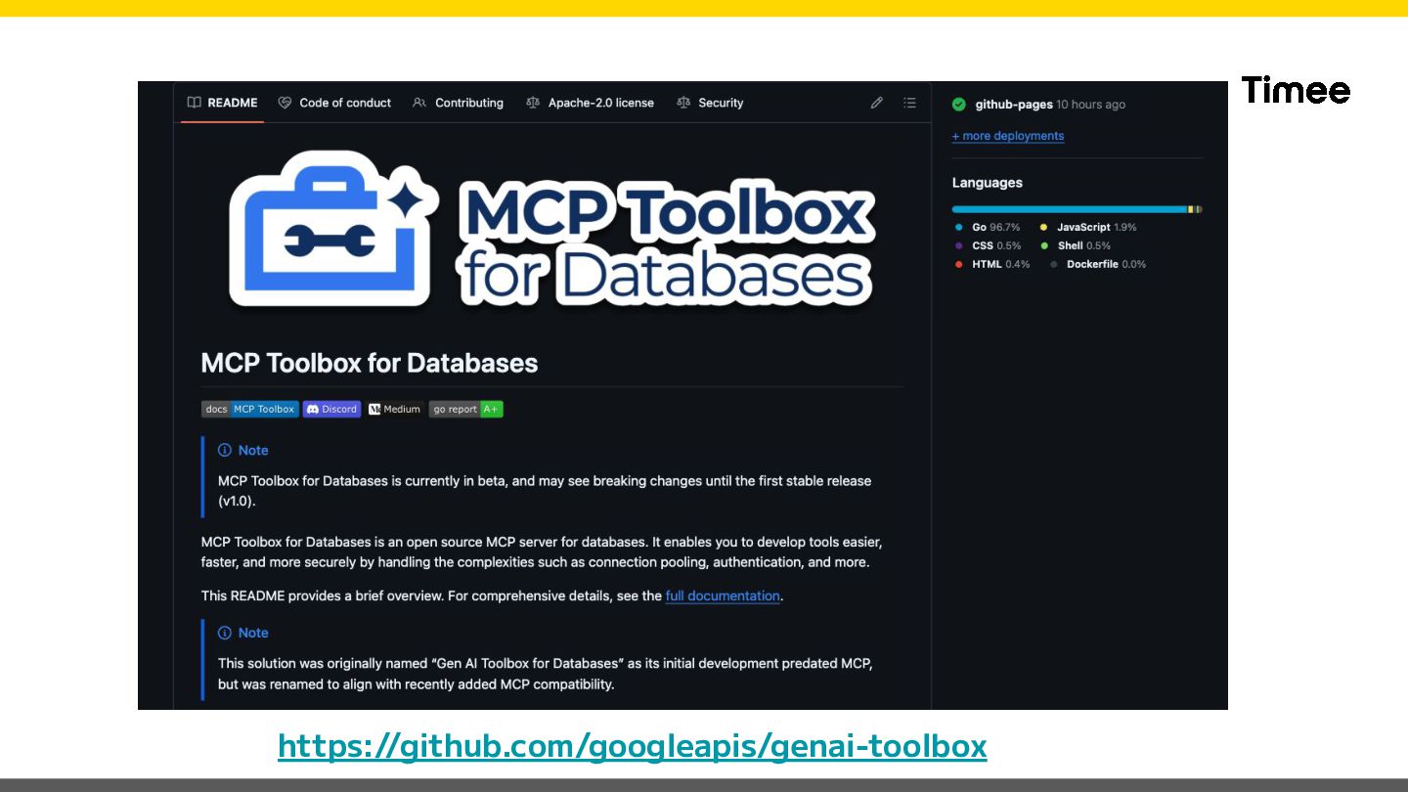Viewport: 1408px width, 792px height.
Task: Select the HTML 0.4% language entry
Action: coord(992,264)
